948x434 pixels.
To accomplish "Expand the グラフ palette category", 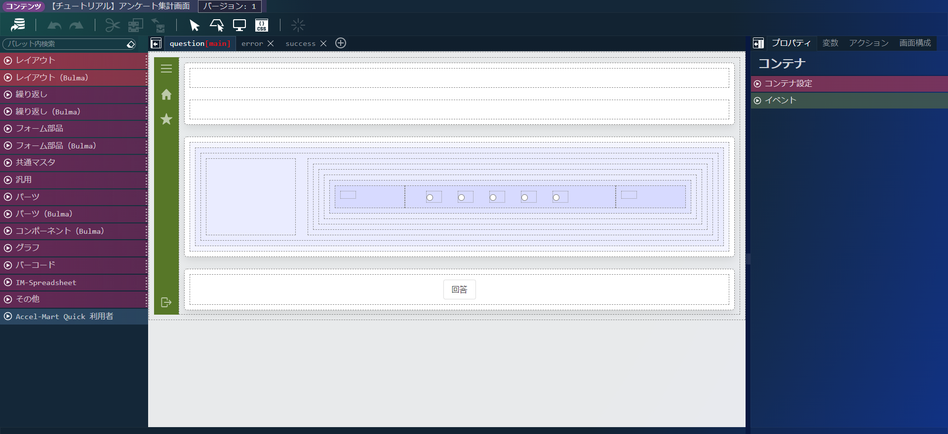I will point(74,248).
